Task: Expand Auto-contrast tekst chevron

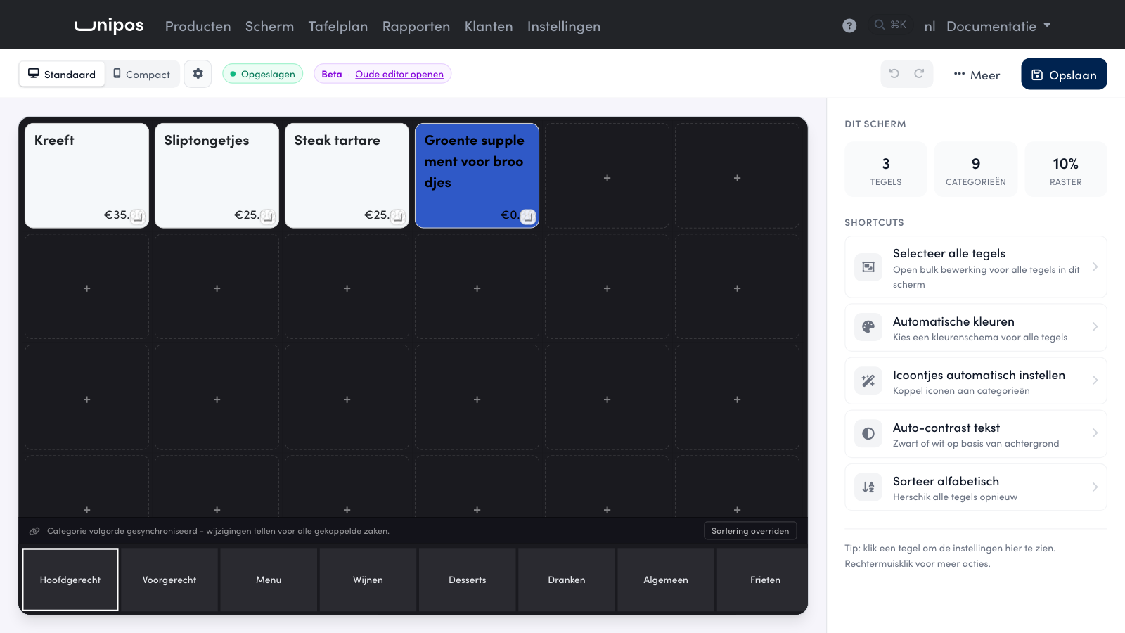Action: click(1095, 433)
